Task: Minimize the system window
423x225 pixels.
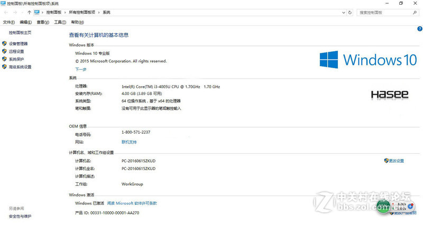Action: [x=387, y=3]
